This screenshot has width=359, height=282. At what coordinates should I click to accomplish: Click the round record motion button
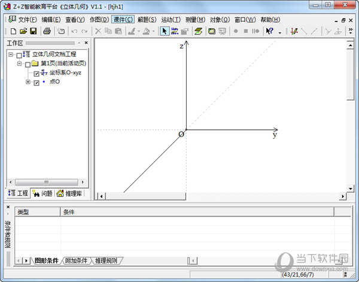(236, 31)
